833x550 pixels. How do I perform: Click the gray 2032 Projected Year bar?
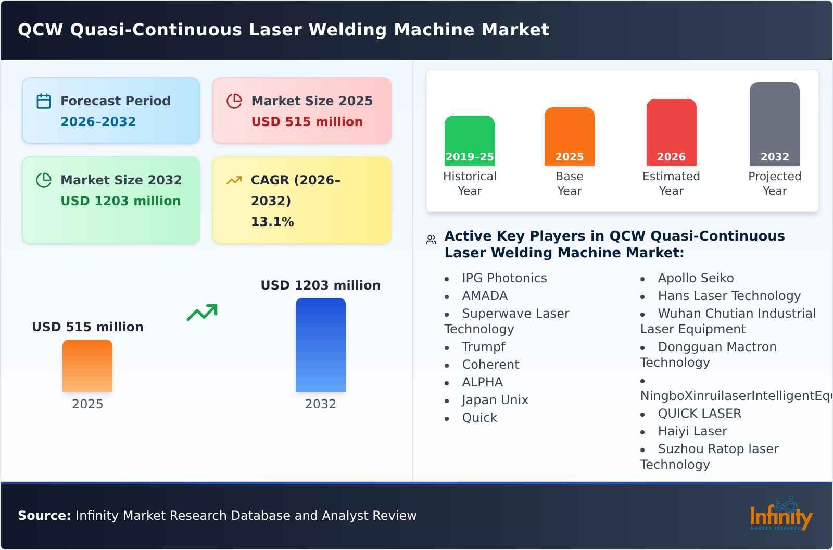coord(775,124)
